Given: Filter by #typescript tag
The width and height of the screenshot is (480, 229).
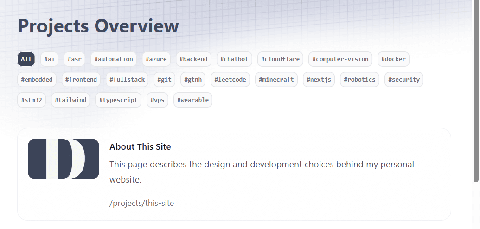Looking at the screenshot, I should 118,100.
